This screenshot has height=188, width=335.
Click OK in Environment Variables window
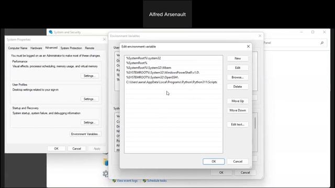coord(221,172)
